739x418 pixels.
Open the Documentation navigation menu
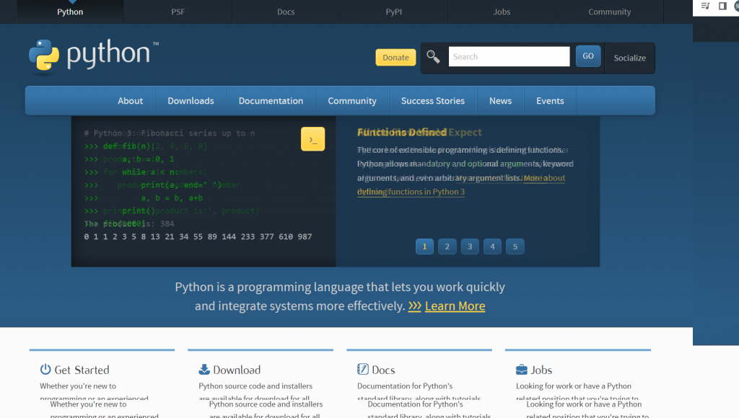click(x=271, y=101)
